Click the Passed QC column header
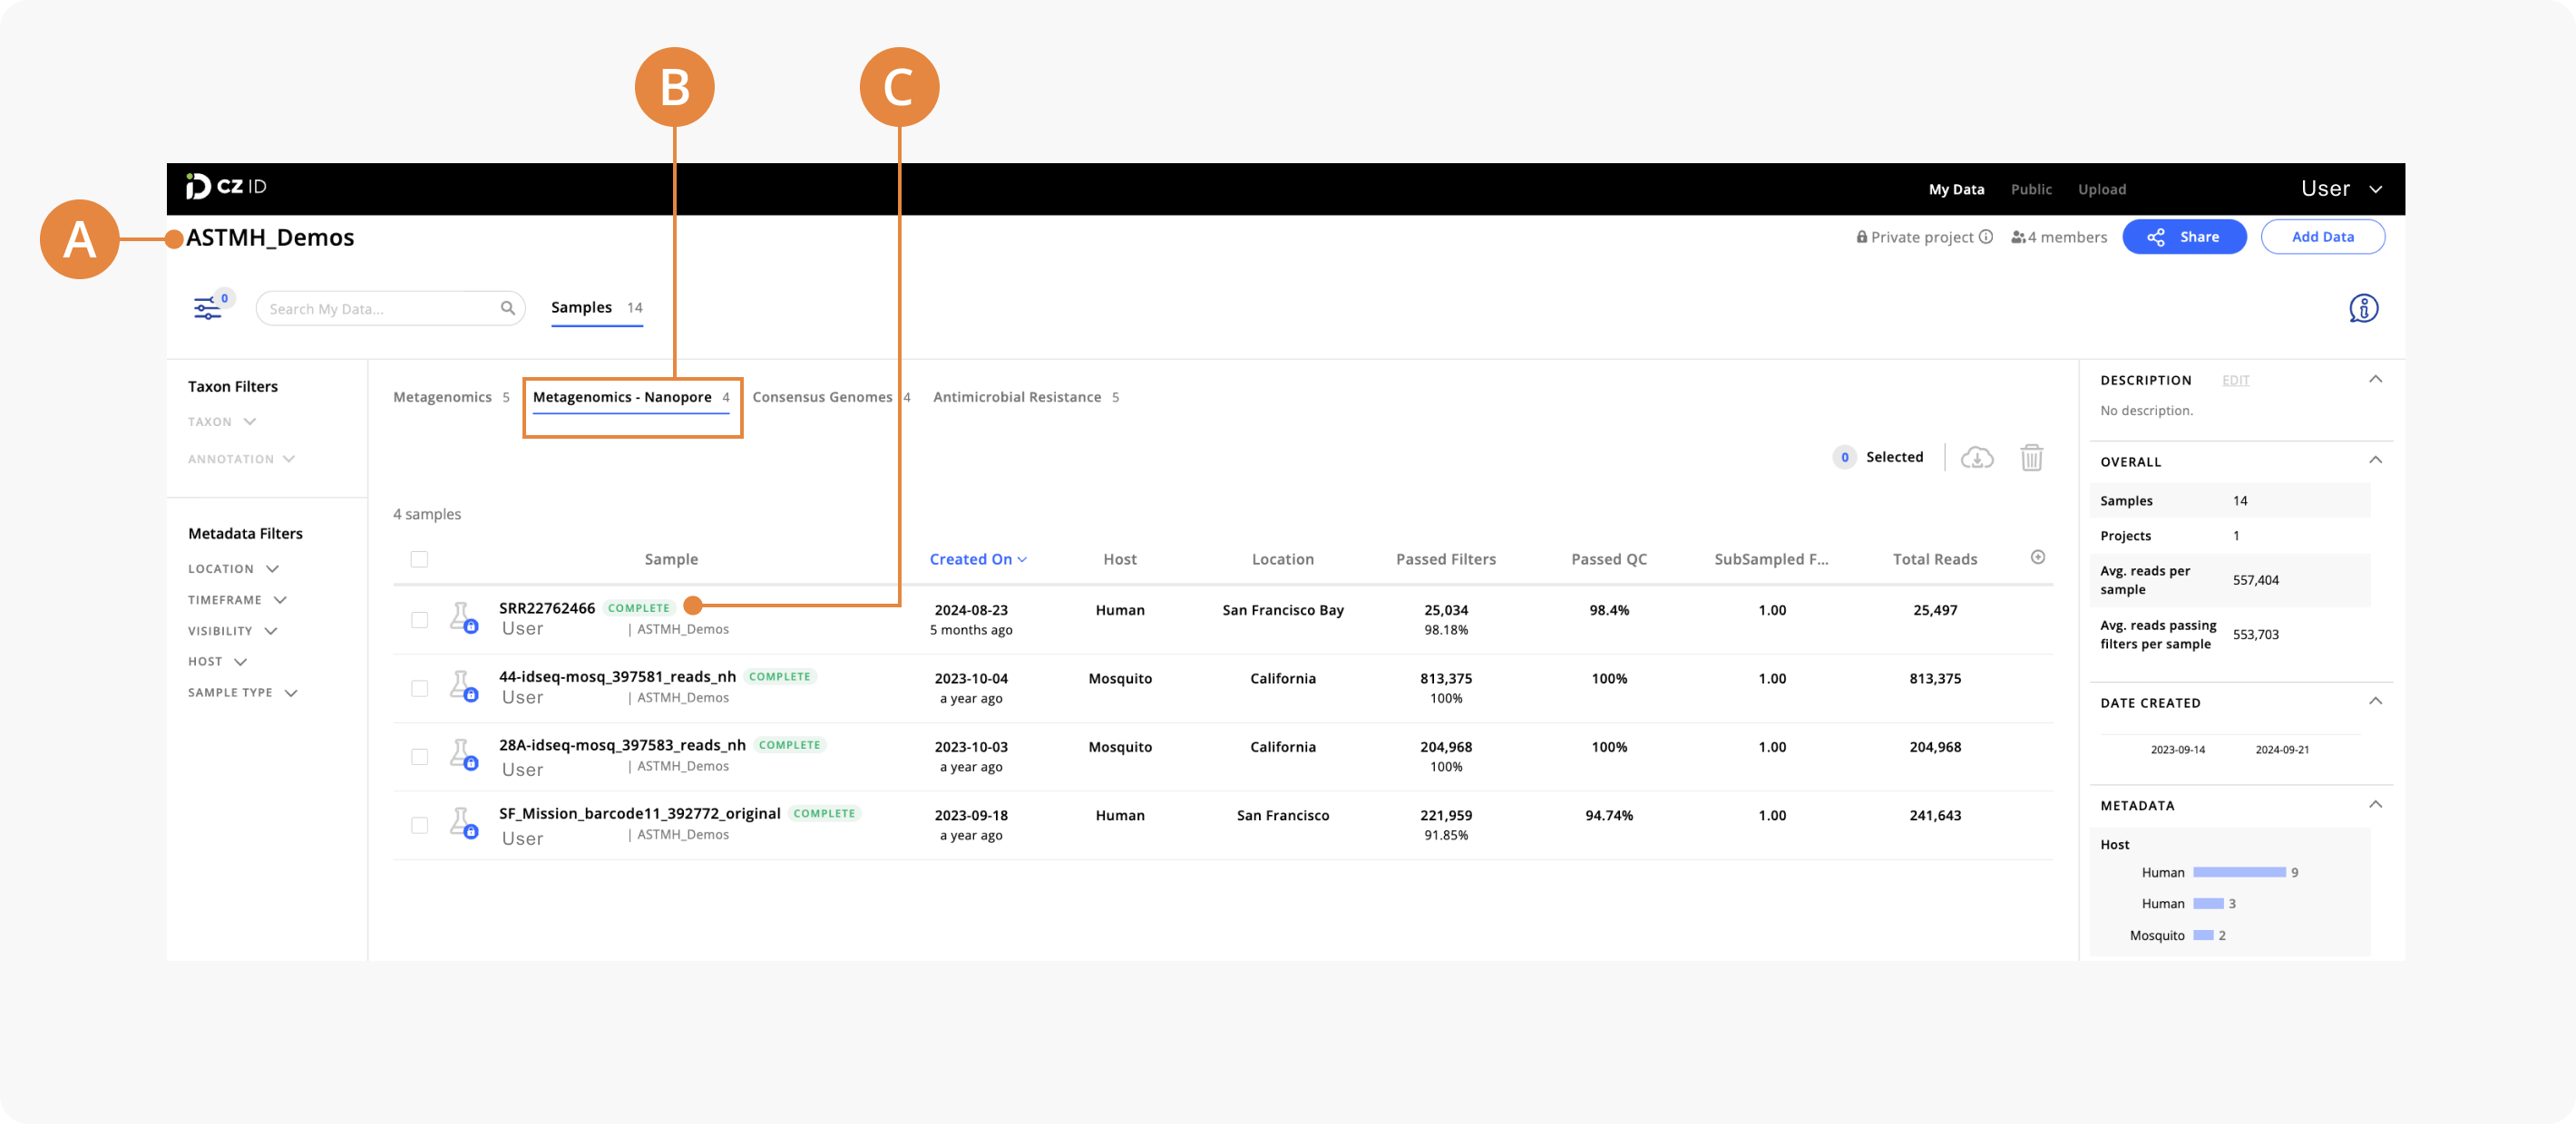Screen dimensions: 2576x1124 (1608, 559)
